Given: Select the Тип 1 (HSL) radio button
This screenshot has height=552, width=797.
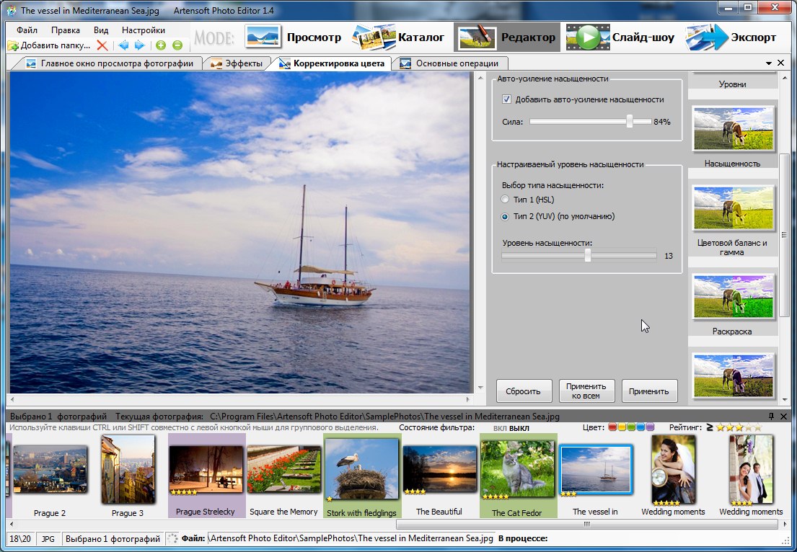Looking at the screenshot, I should pyautogui.click(x=505, y=200).
